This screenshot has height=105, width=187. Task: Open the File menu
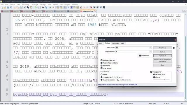click(2, 5)
